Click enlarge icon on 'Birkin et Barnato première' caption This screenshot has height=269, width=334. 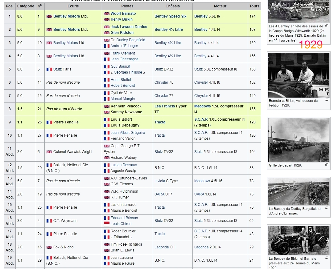[x=327, y=258]
